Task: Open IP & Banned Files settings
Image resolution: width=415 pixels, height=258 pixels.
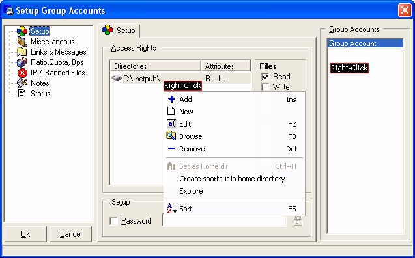Action: [58, 73]
